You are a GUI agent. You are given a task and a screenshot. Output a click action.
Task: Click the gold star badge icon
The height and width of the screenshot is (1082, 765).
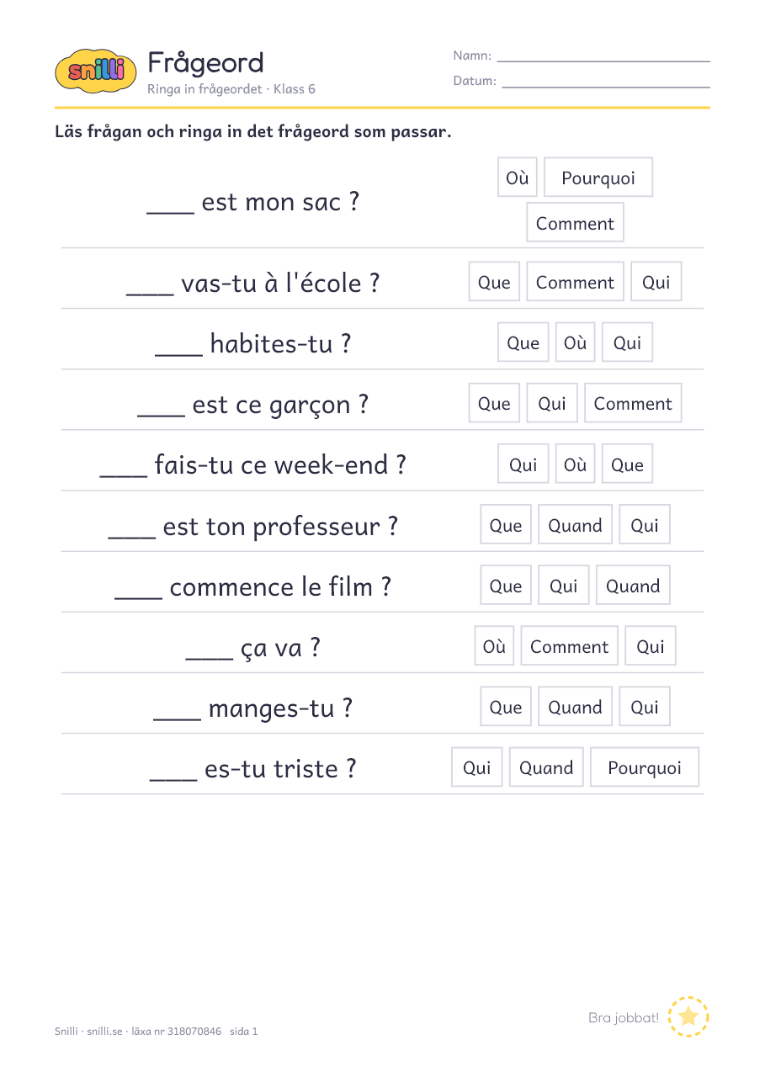coord(688,1017)
